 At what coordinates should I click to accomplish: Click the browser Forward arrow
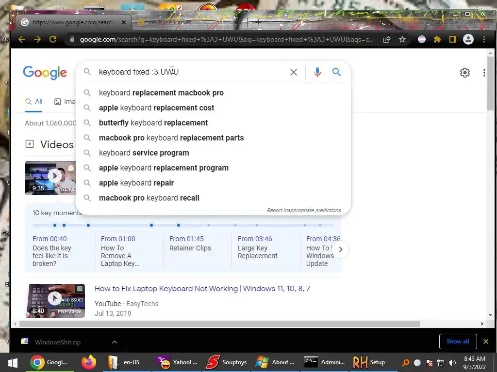click(x=37, y=39)
